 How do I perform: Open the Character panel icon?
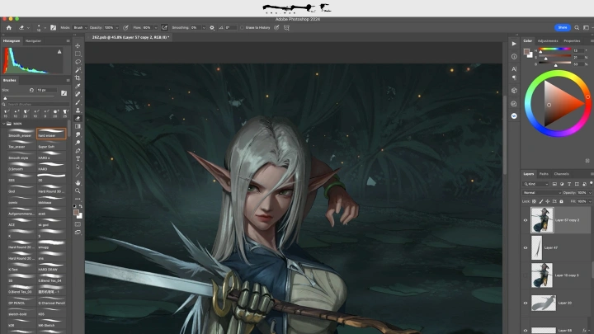click(514, 69)
